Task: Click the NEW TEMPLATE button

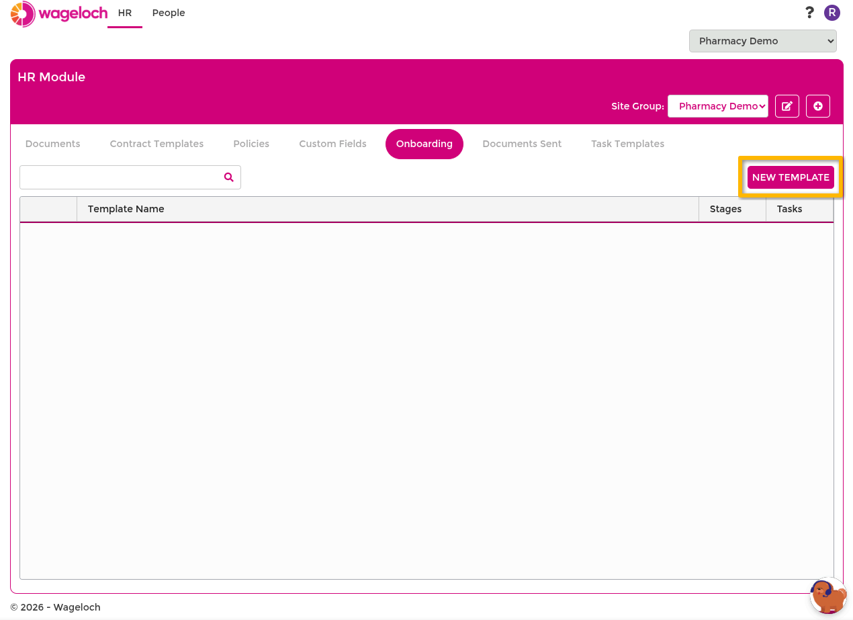Action: tap(791, 177)
